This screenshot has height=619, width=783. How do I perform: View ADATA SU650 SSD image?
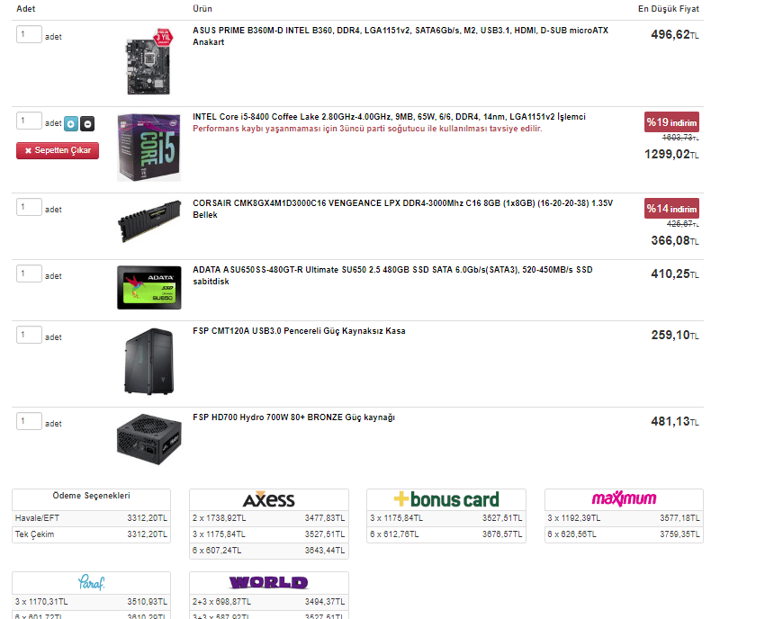tap(148, 288)
